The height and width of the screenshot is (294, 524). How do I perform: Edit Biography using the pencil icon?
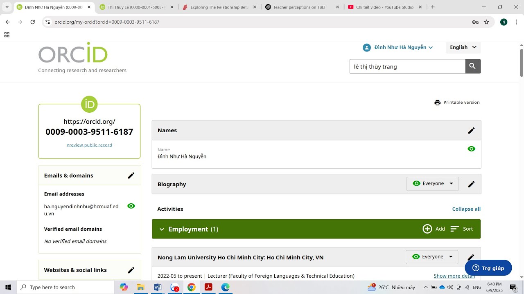click(x=471, y=184)
